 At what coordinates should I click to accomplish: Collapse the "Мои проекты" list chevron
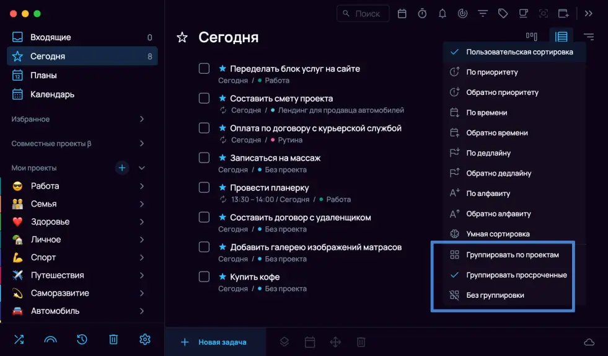(141, 168)
